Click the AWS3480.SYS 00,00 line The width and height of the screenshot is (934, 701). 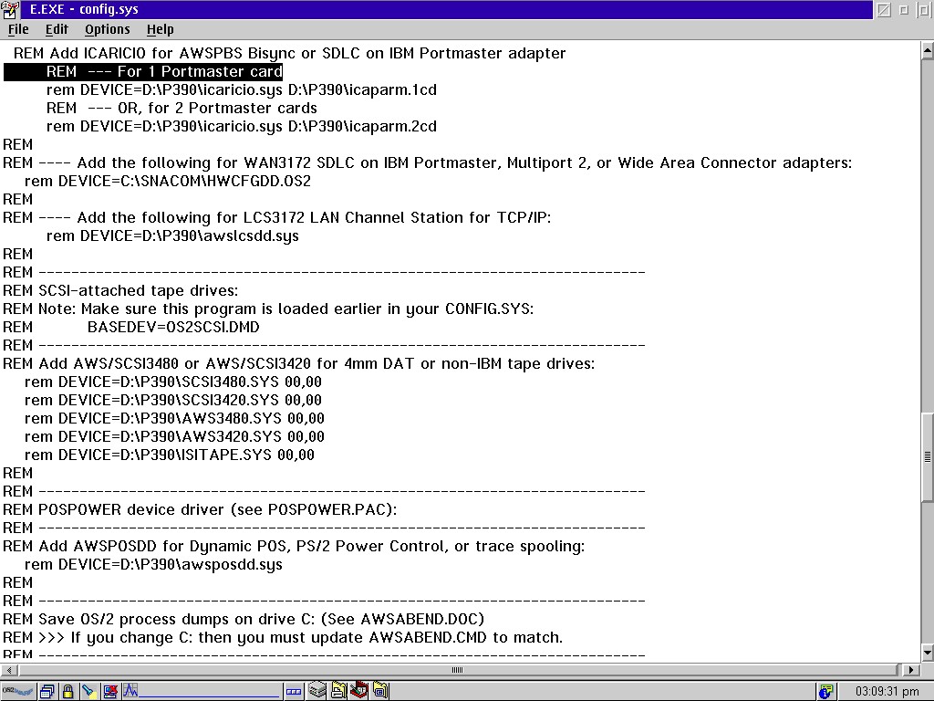pos(174,418)
